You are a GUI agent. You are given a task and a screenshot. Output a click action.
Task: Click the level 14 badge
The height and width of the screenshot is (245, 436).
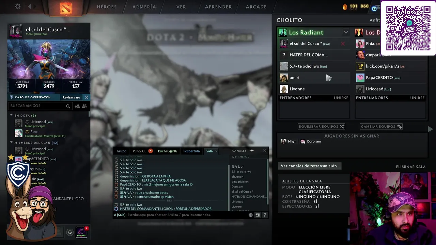[x=374, y=9]
